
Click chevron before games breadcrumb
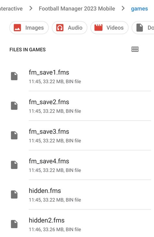[x=123, y=8]
